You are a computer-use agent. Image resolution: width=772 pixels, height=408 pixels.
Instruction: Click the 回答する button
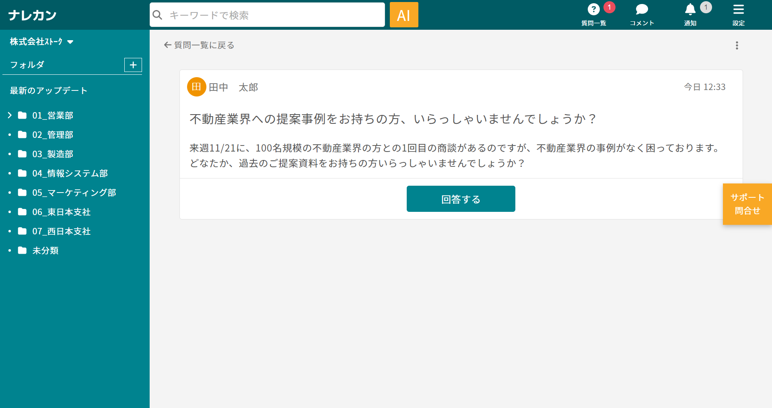[461, 199]
